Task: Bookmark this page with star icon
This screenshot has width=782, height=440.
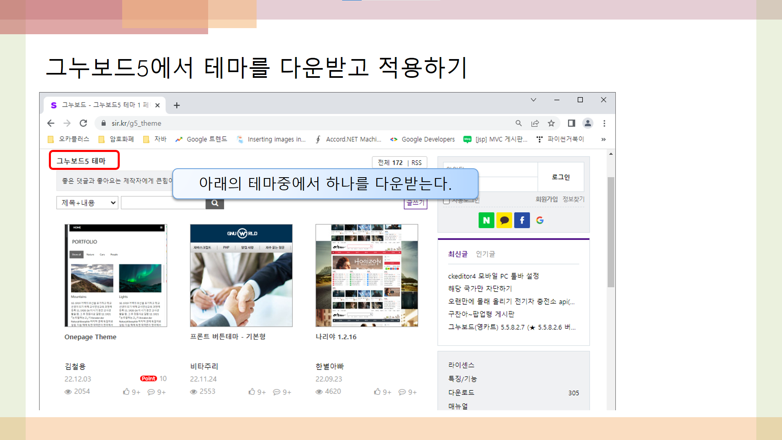Action: (551, 123)
